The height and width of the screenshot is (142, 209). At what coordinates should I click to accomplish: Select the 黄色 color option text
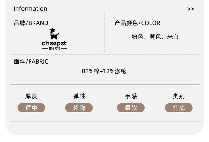(155, 37)
